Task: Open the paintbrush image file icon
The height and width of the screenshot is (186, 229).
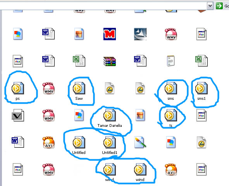Action: coord(140,142)
